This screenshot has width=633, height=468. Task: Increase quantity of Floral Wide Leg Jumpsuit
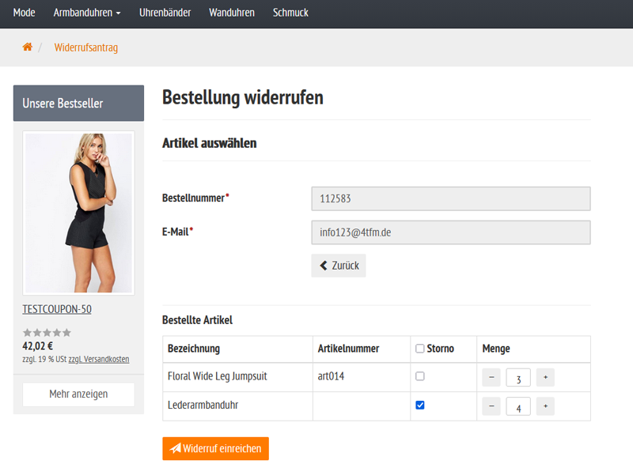545,377
